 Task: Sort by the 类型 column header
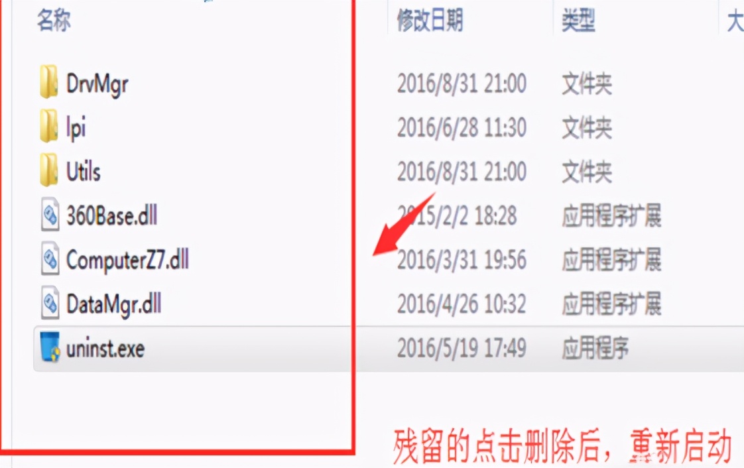point(578,21)
